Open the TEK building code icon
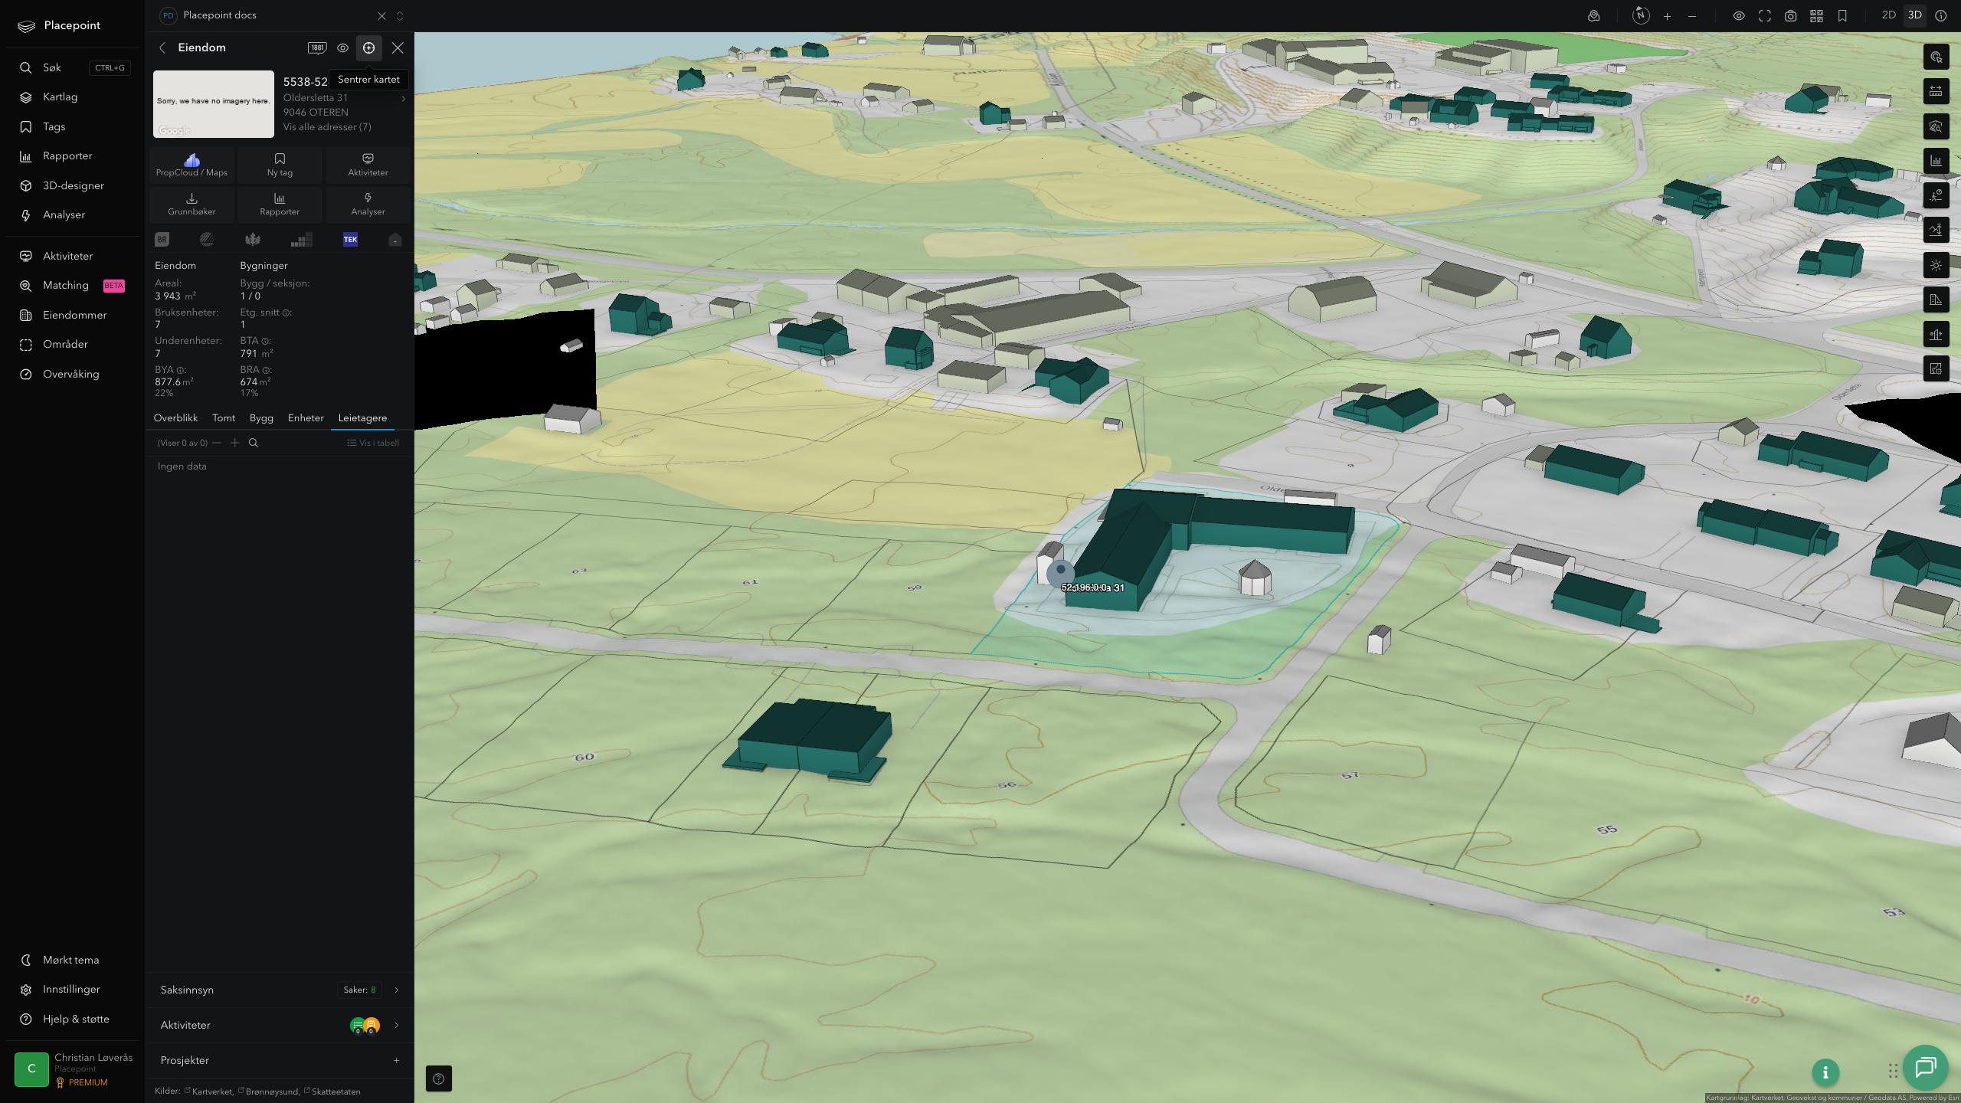The height and width of the screenshot is (1103, 1961). tap(350, 240)
